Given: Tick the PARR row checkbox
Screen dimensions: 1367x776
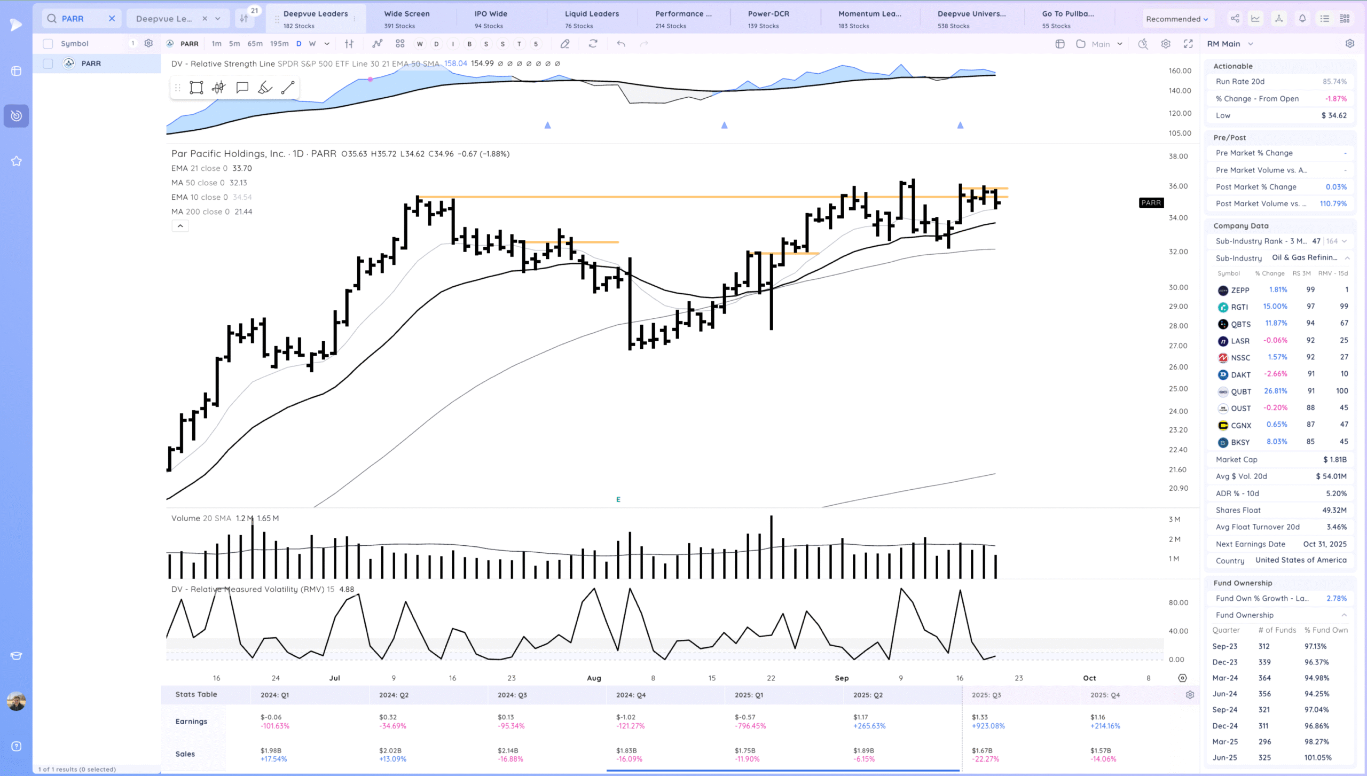Looking at the screenshot, I should coord(48,64).
